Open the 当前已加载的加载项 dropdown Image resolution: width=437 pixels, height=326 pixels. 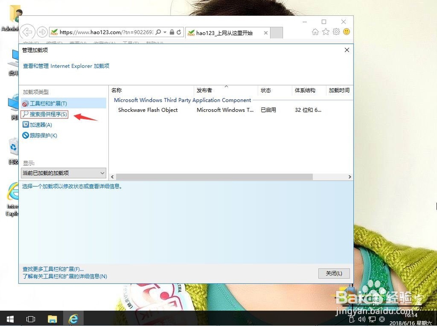[x=63, y=173]
